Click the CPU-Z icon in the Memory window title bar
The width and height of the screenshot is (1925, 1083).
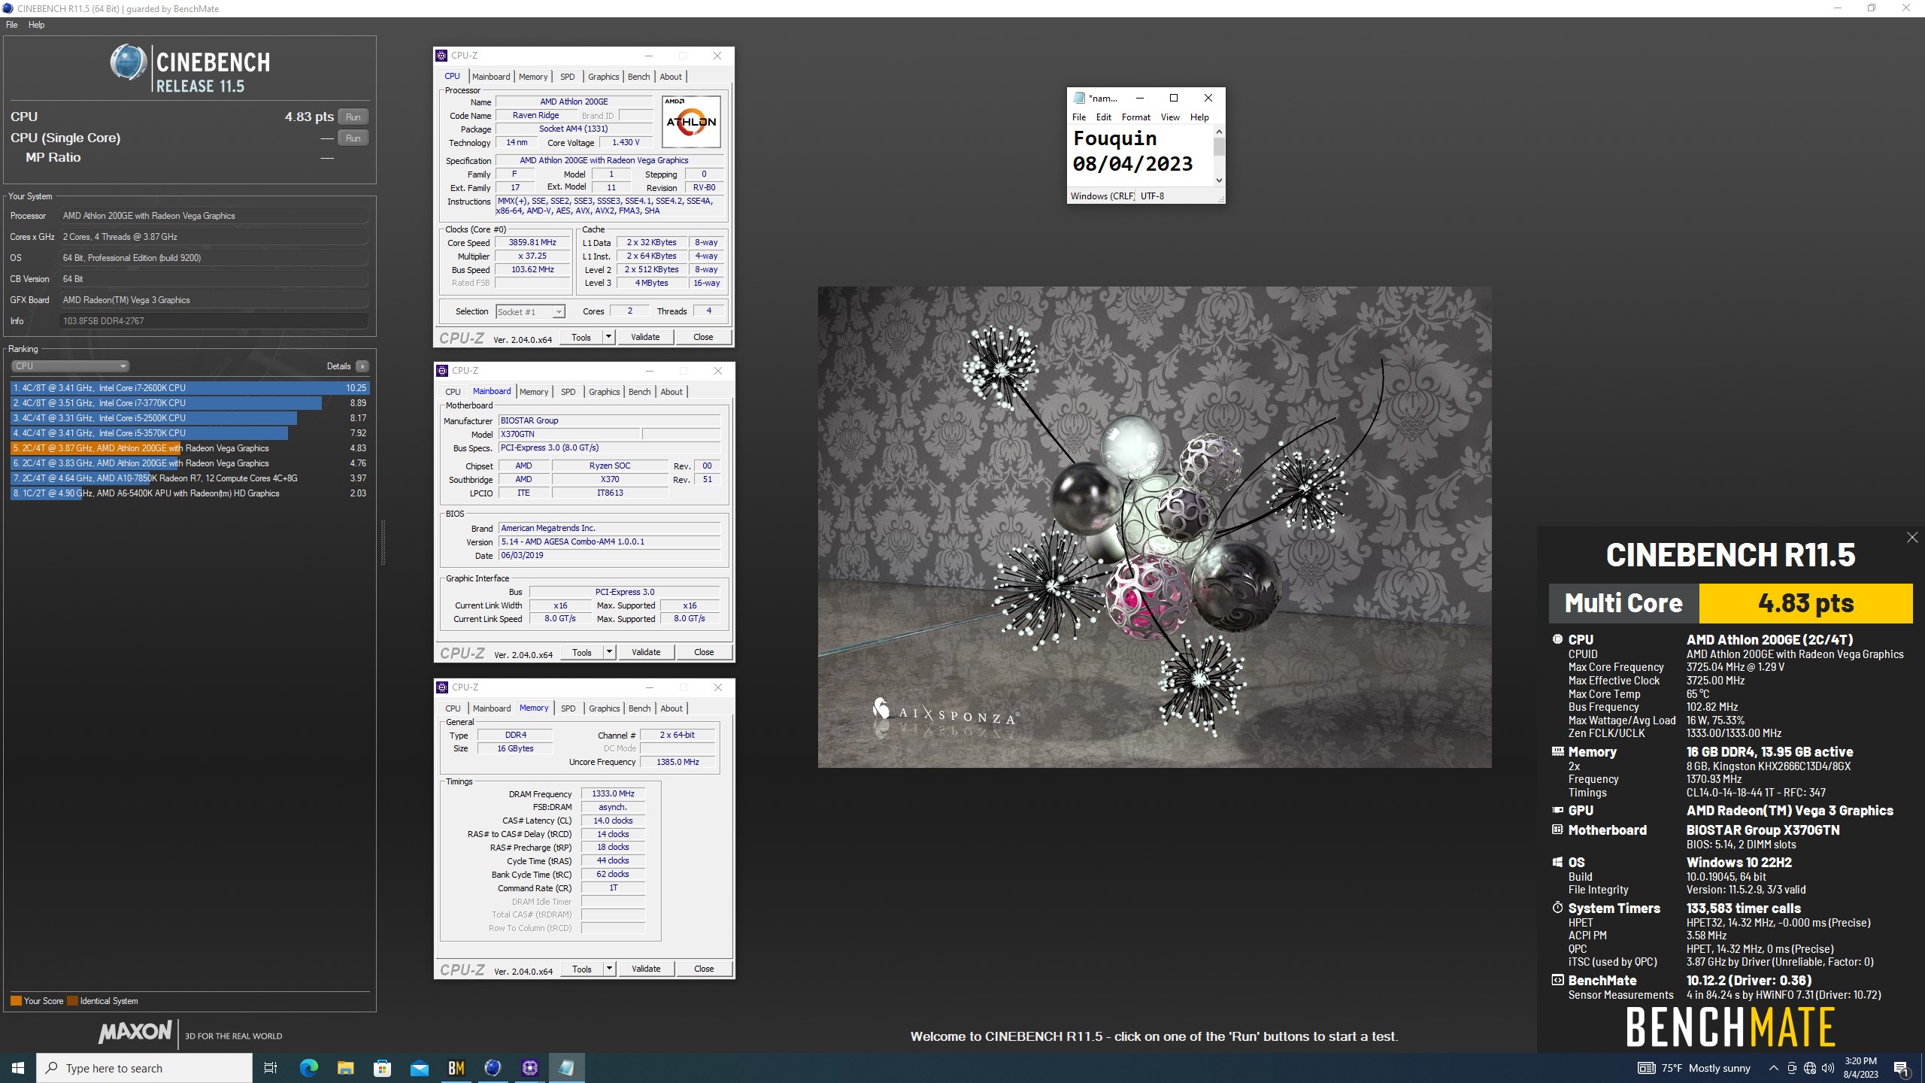(442, 687)
